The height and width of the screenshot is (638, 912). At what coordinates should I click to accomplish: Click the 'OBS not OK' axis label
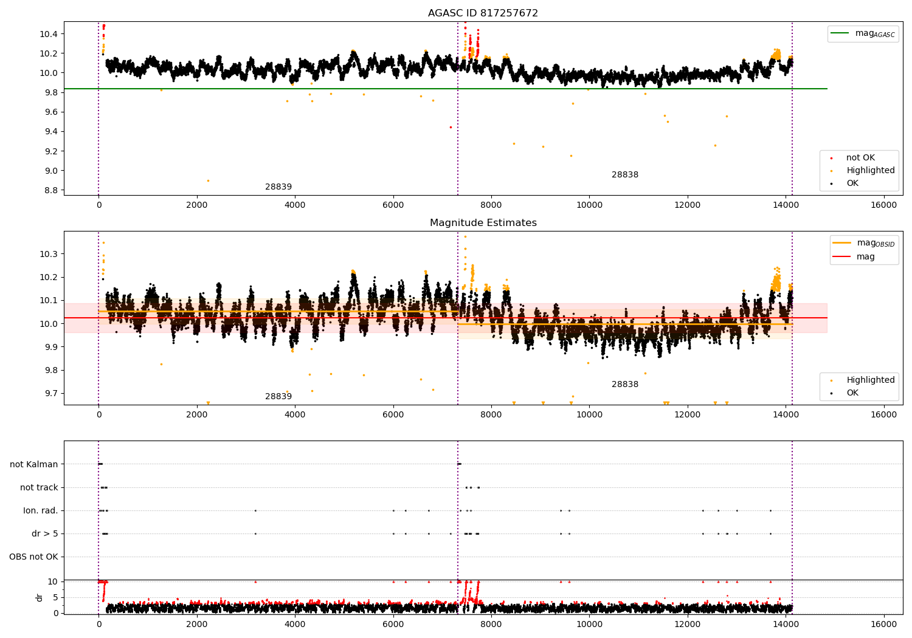tap(33, 557)
